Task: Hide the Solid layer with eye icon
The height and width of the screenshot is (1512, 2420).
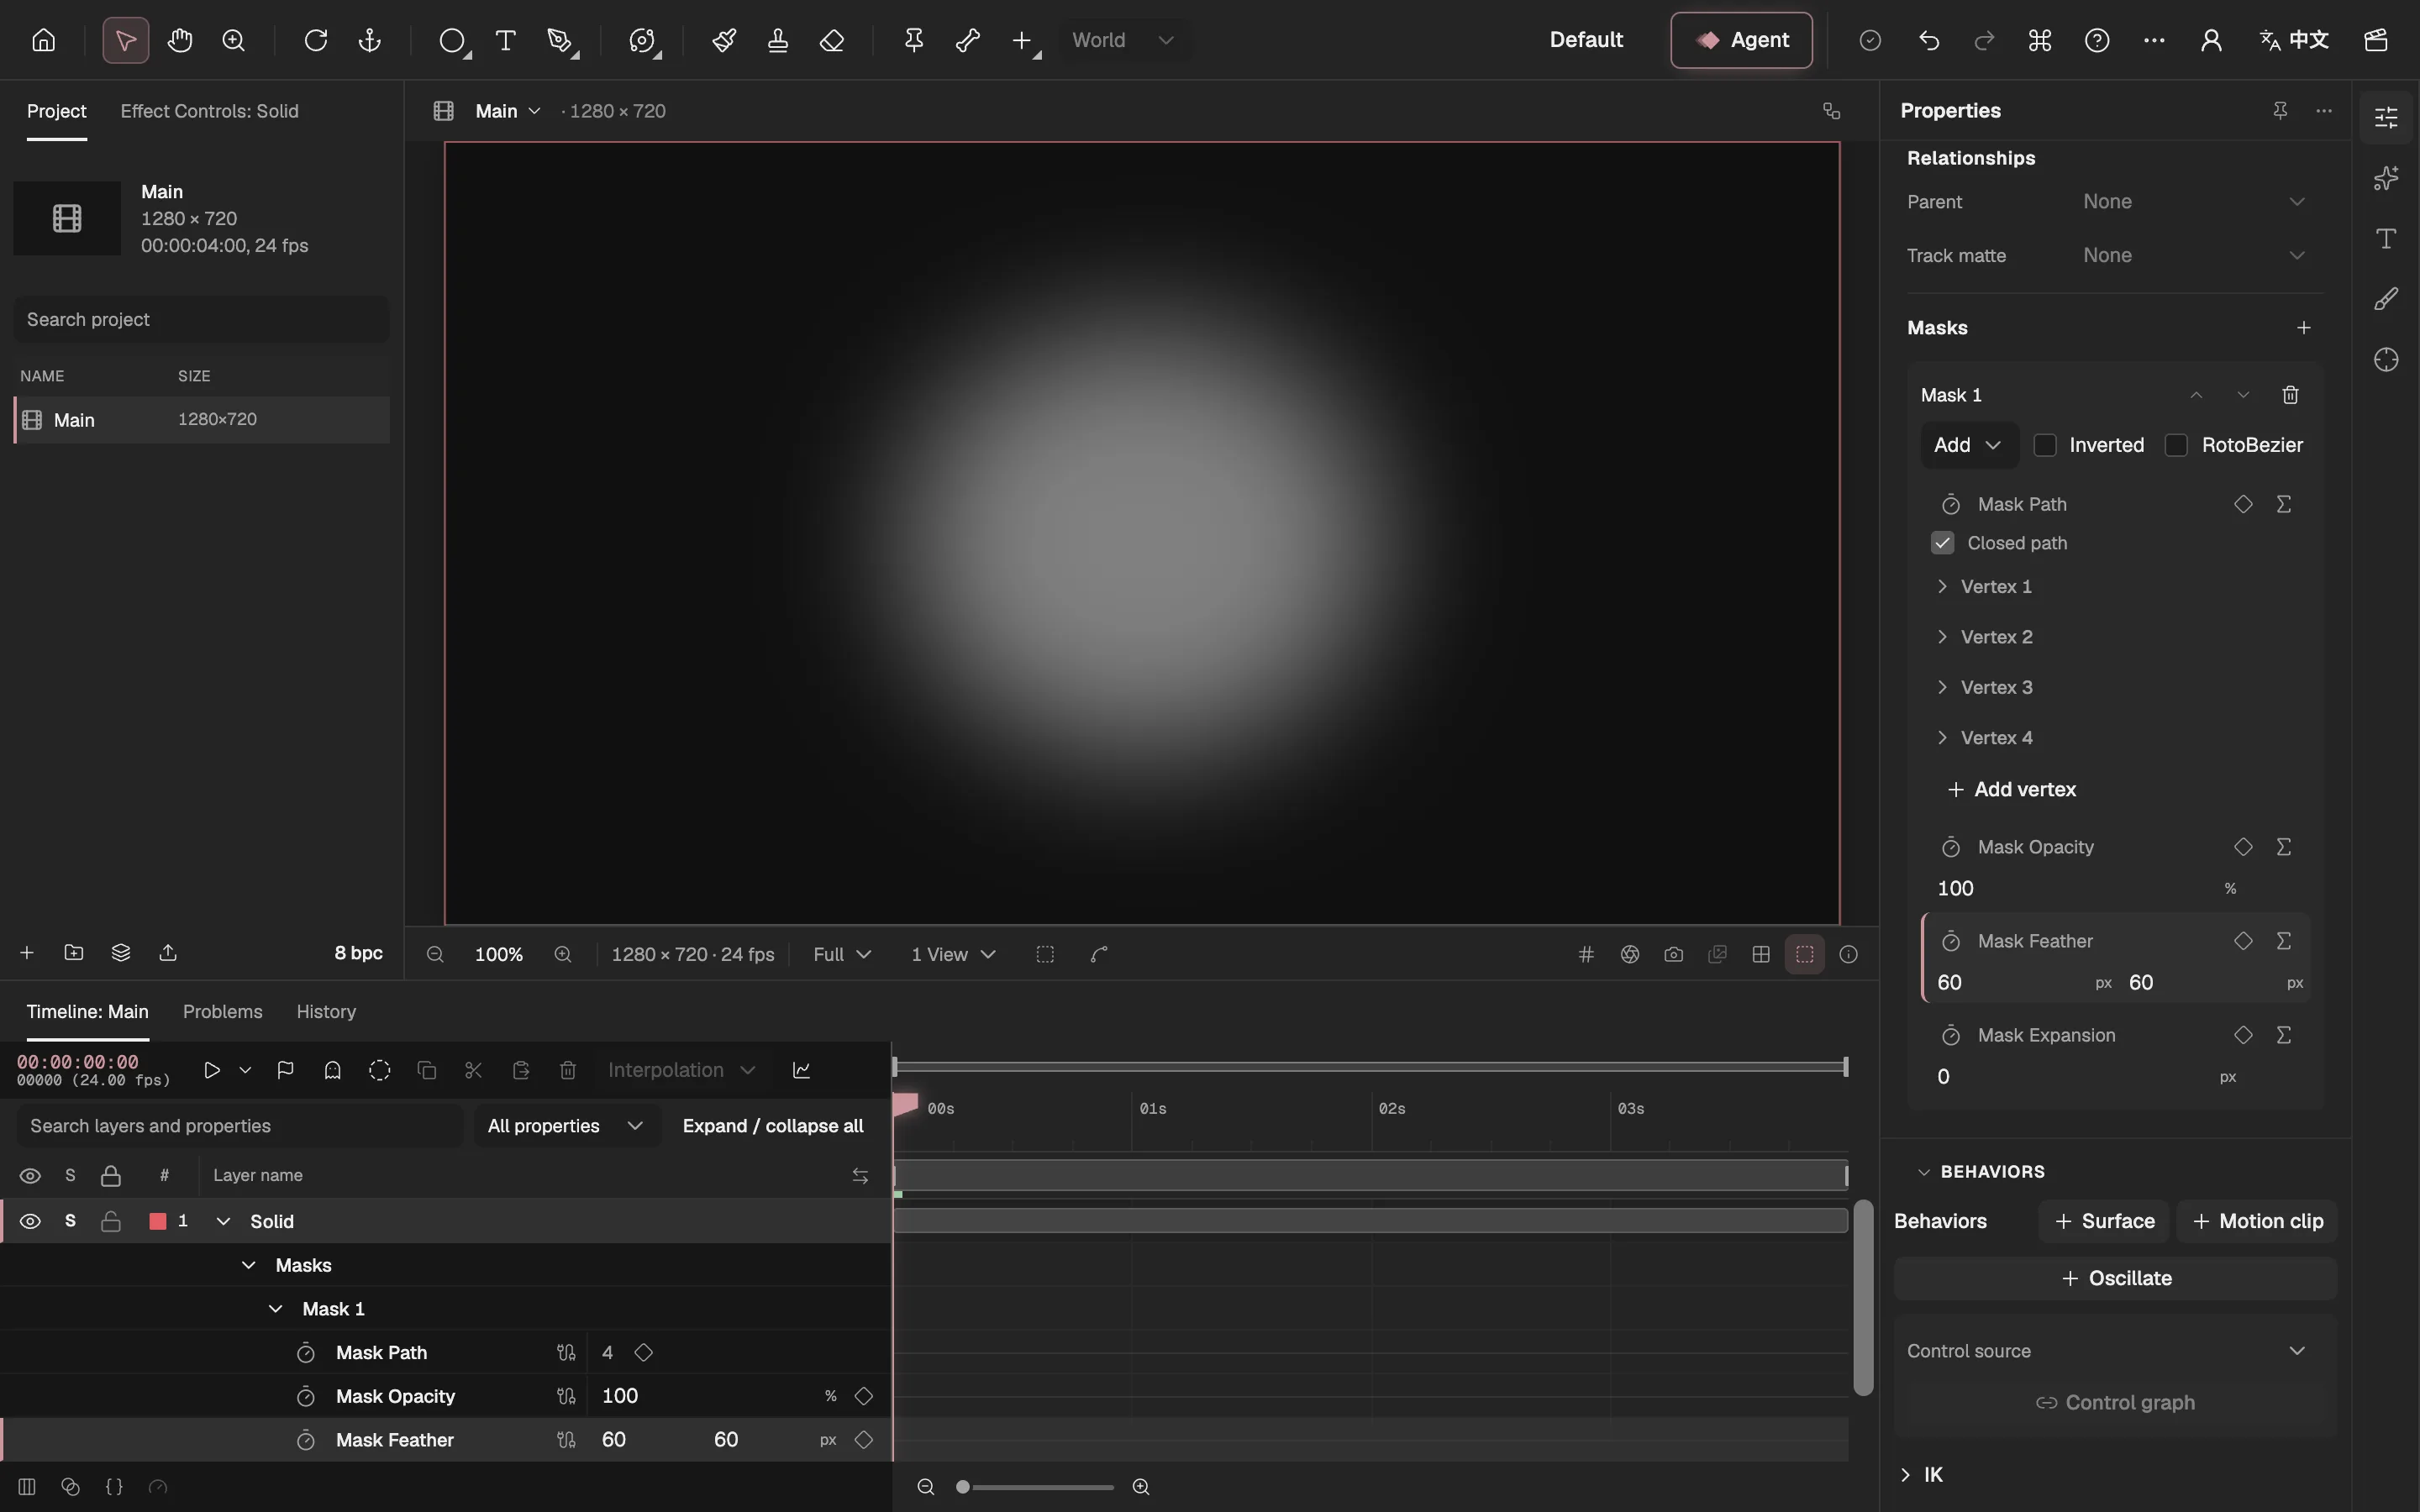Action: (30, 1221)
